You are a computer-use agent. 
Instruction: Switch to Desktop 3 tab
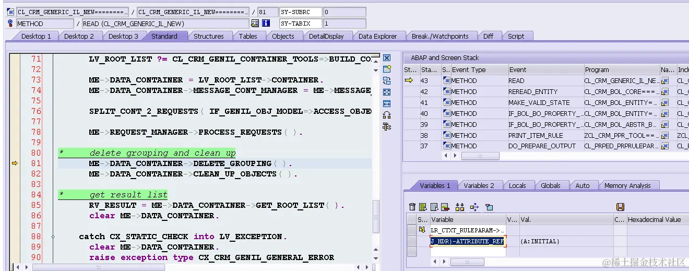coord(123,36)
